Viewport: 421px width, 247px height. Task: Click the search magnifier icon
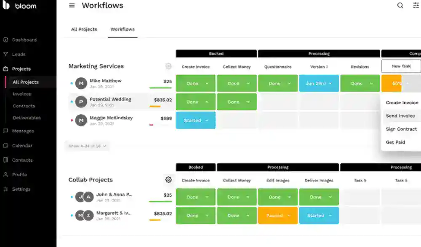click(400, 5)
